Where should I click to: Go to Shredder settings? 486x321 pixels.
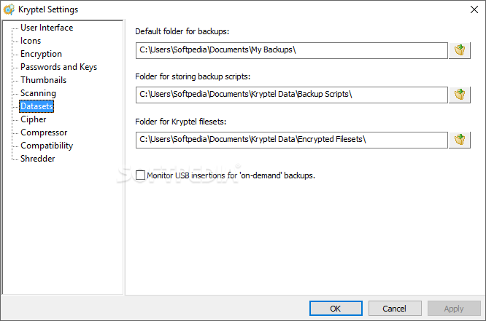pyautogui.click(x=37, y=159)
